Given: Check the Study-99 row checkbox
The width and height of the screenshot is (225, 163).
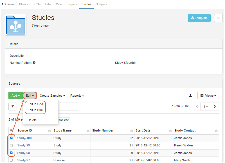Looking at the screenshot, I should coord(11,146).
